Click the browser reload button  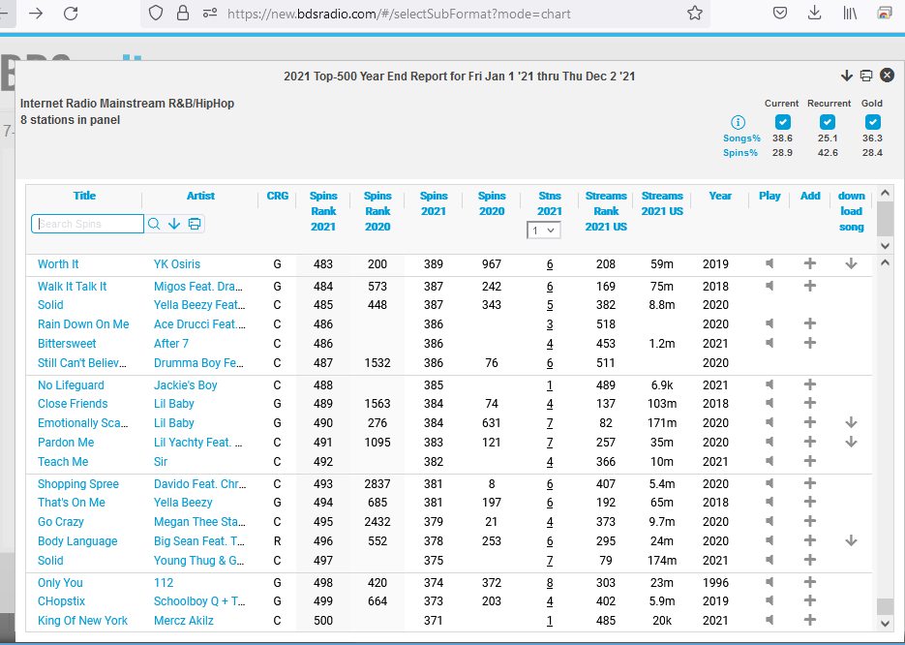(x=71, y=13)
